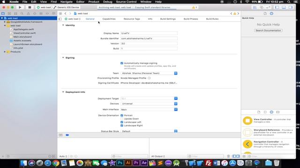Open the Product menu
The image size is (300, 168).
[94, 2]
